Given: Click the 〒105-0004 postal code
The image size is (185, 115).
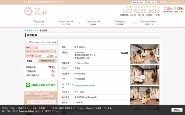Looking at the screenshot, I should [79, 52].
